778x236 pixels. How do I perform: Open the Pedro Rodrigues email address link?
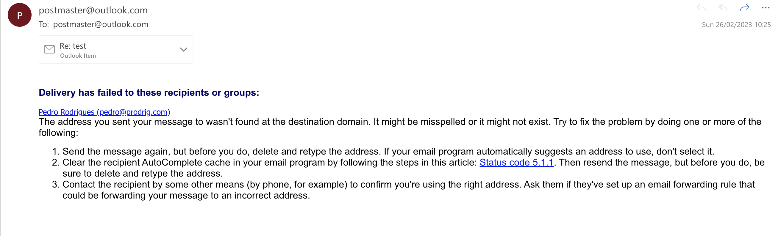(104, 112)
